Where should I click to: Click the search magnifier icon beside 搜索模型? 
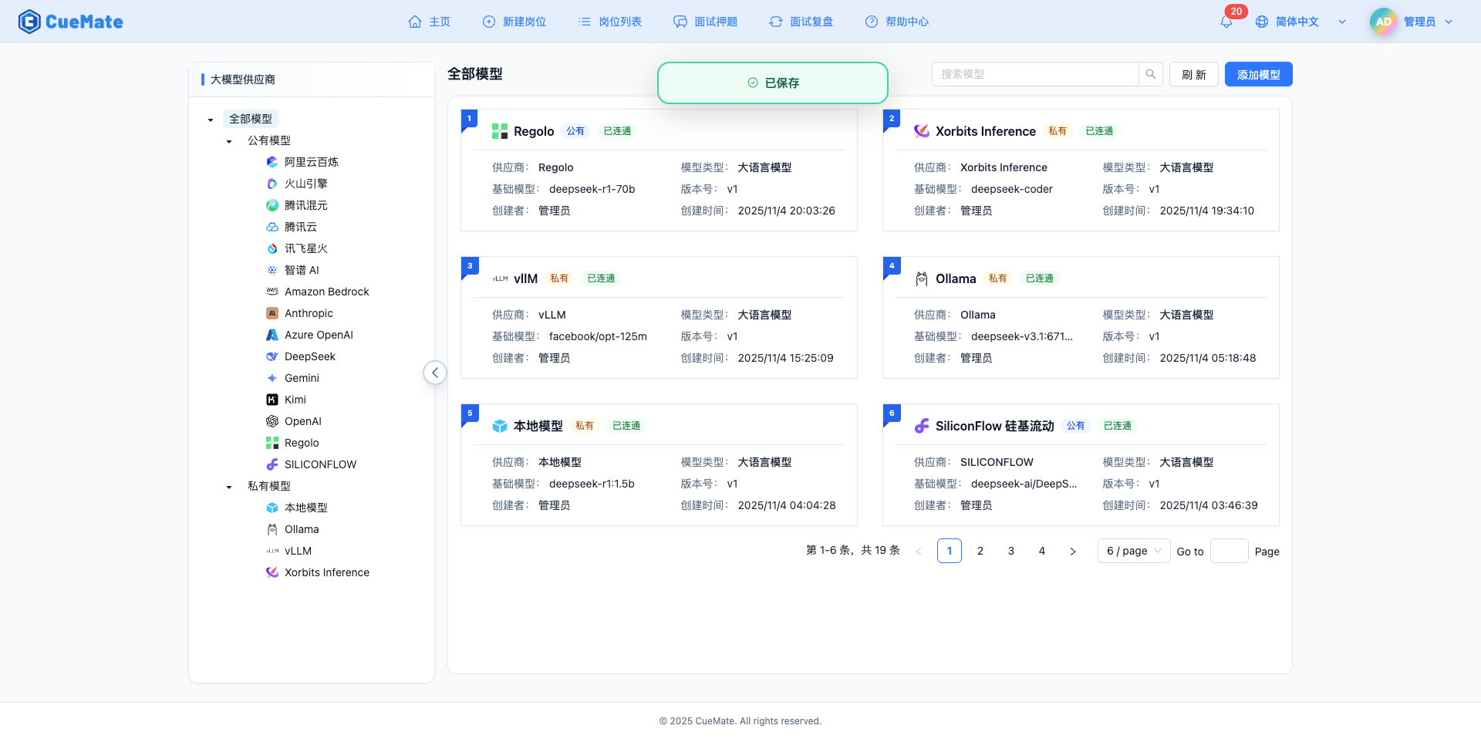tap(1150, 74)
